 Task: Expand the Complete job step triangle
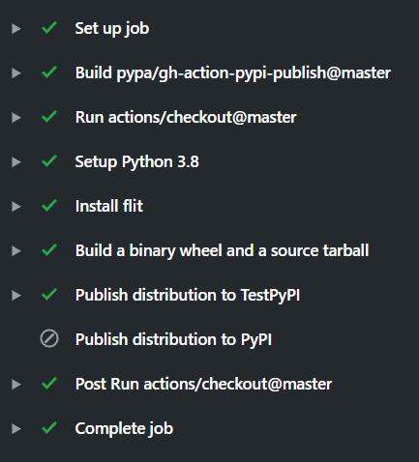tap(16, 429)
